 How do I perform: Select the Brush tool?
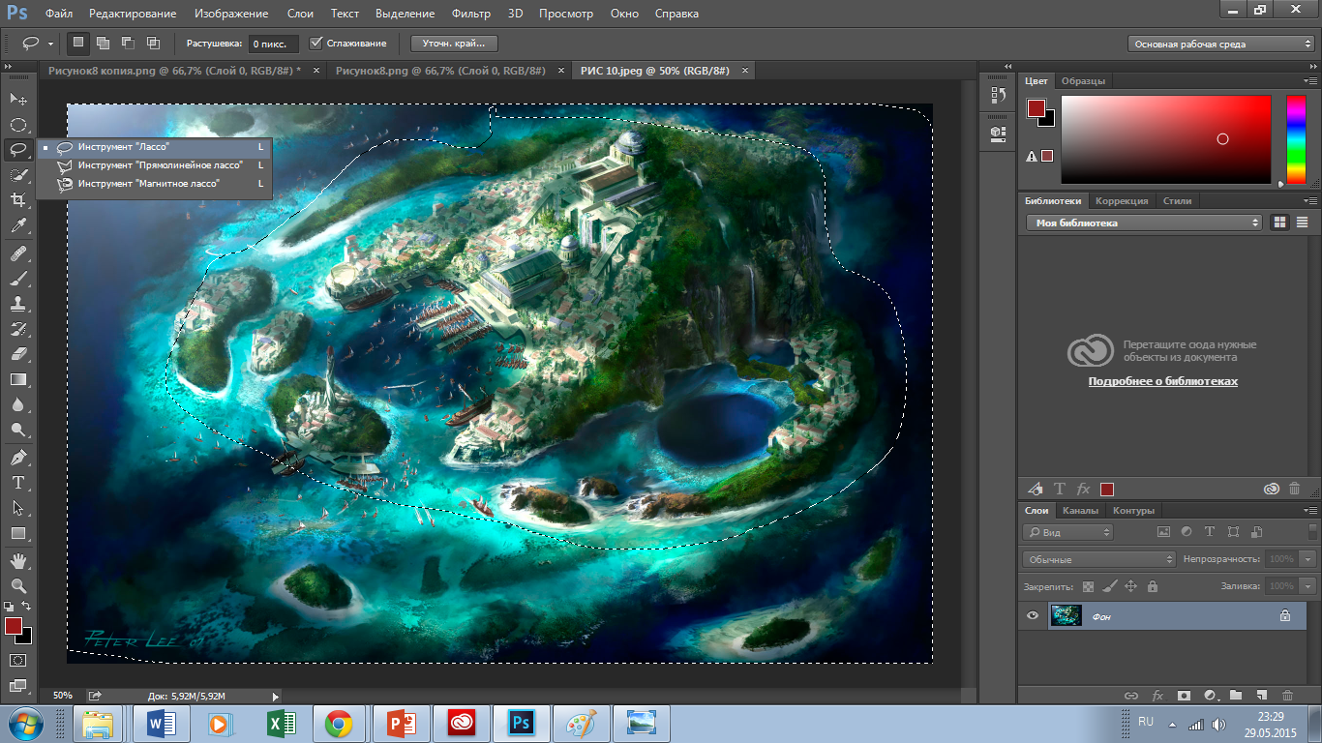click(x=17, y=279)
